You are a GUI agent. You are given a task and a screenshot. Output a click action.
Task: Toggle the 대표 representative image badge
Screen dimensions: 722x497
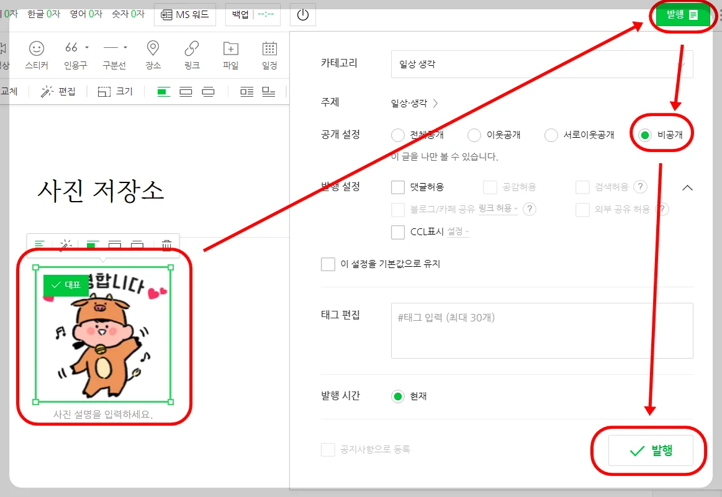66,285
